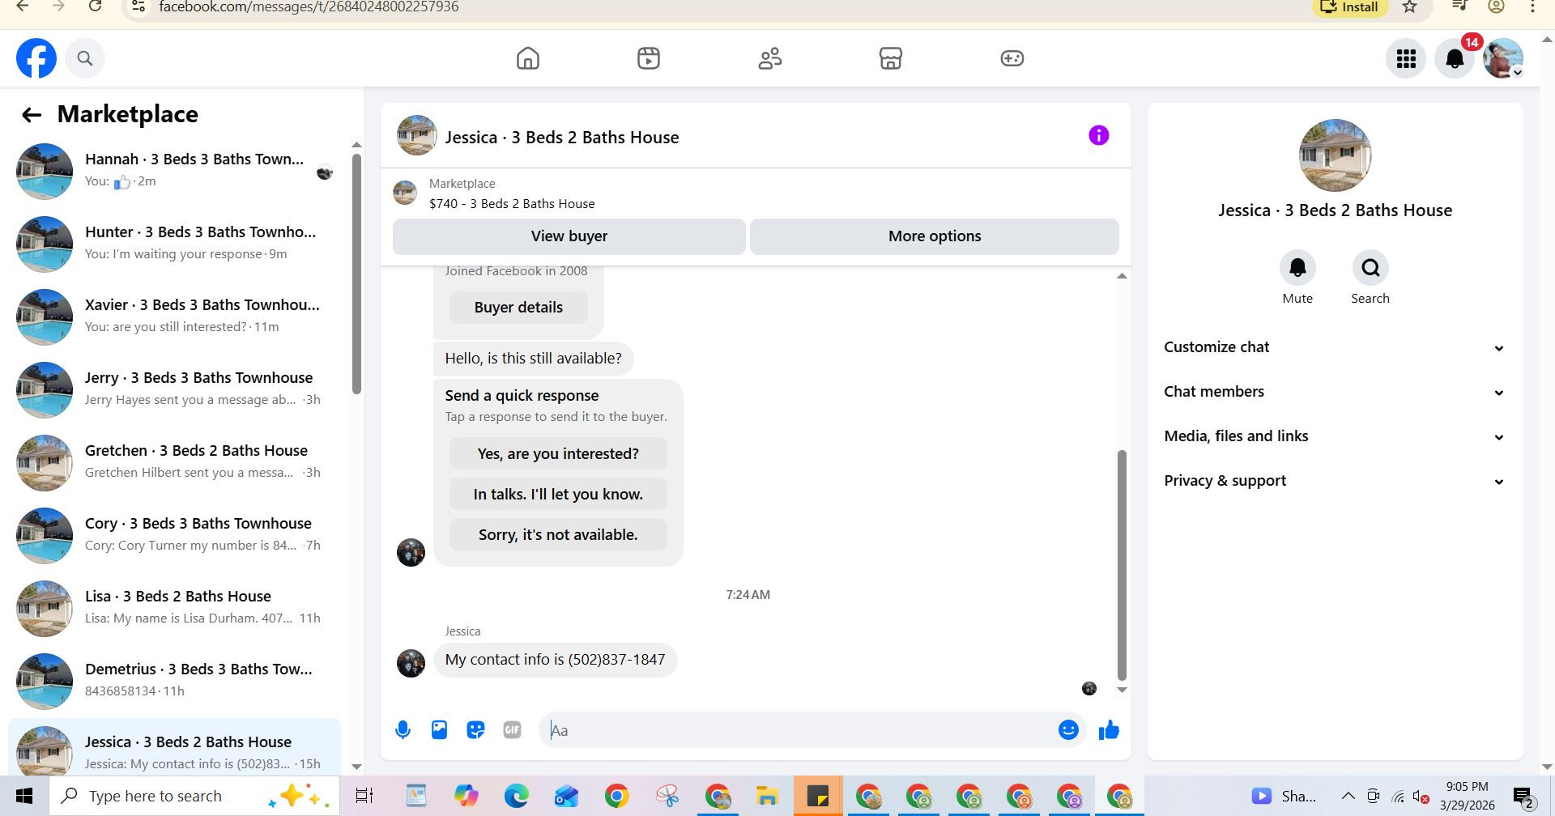Select Jessica's conversation in the list
This screenshot has width=1555, height=816.
click(x=174, y=747)
